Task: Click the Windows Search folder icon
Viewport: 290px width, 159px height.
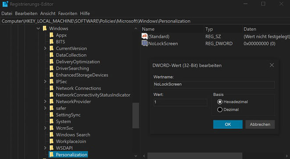Action: click(x=52, y=134)
